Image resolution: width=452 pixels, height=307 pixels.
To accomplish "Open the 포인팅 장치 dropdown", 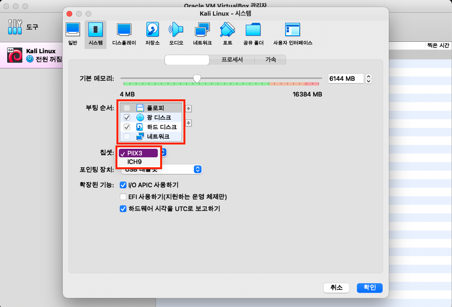I will click(162, 169).
